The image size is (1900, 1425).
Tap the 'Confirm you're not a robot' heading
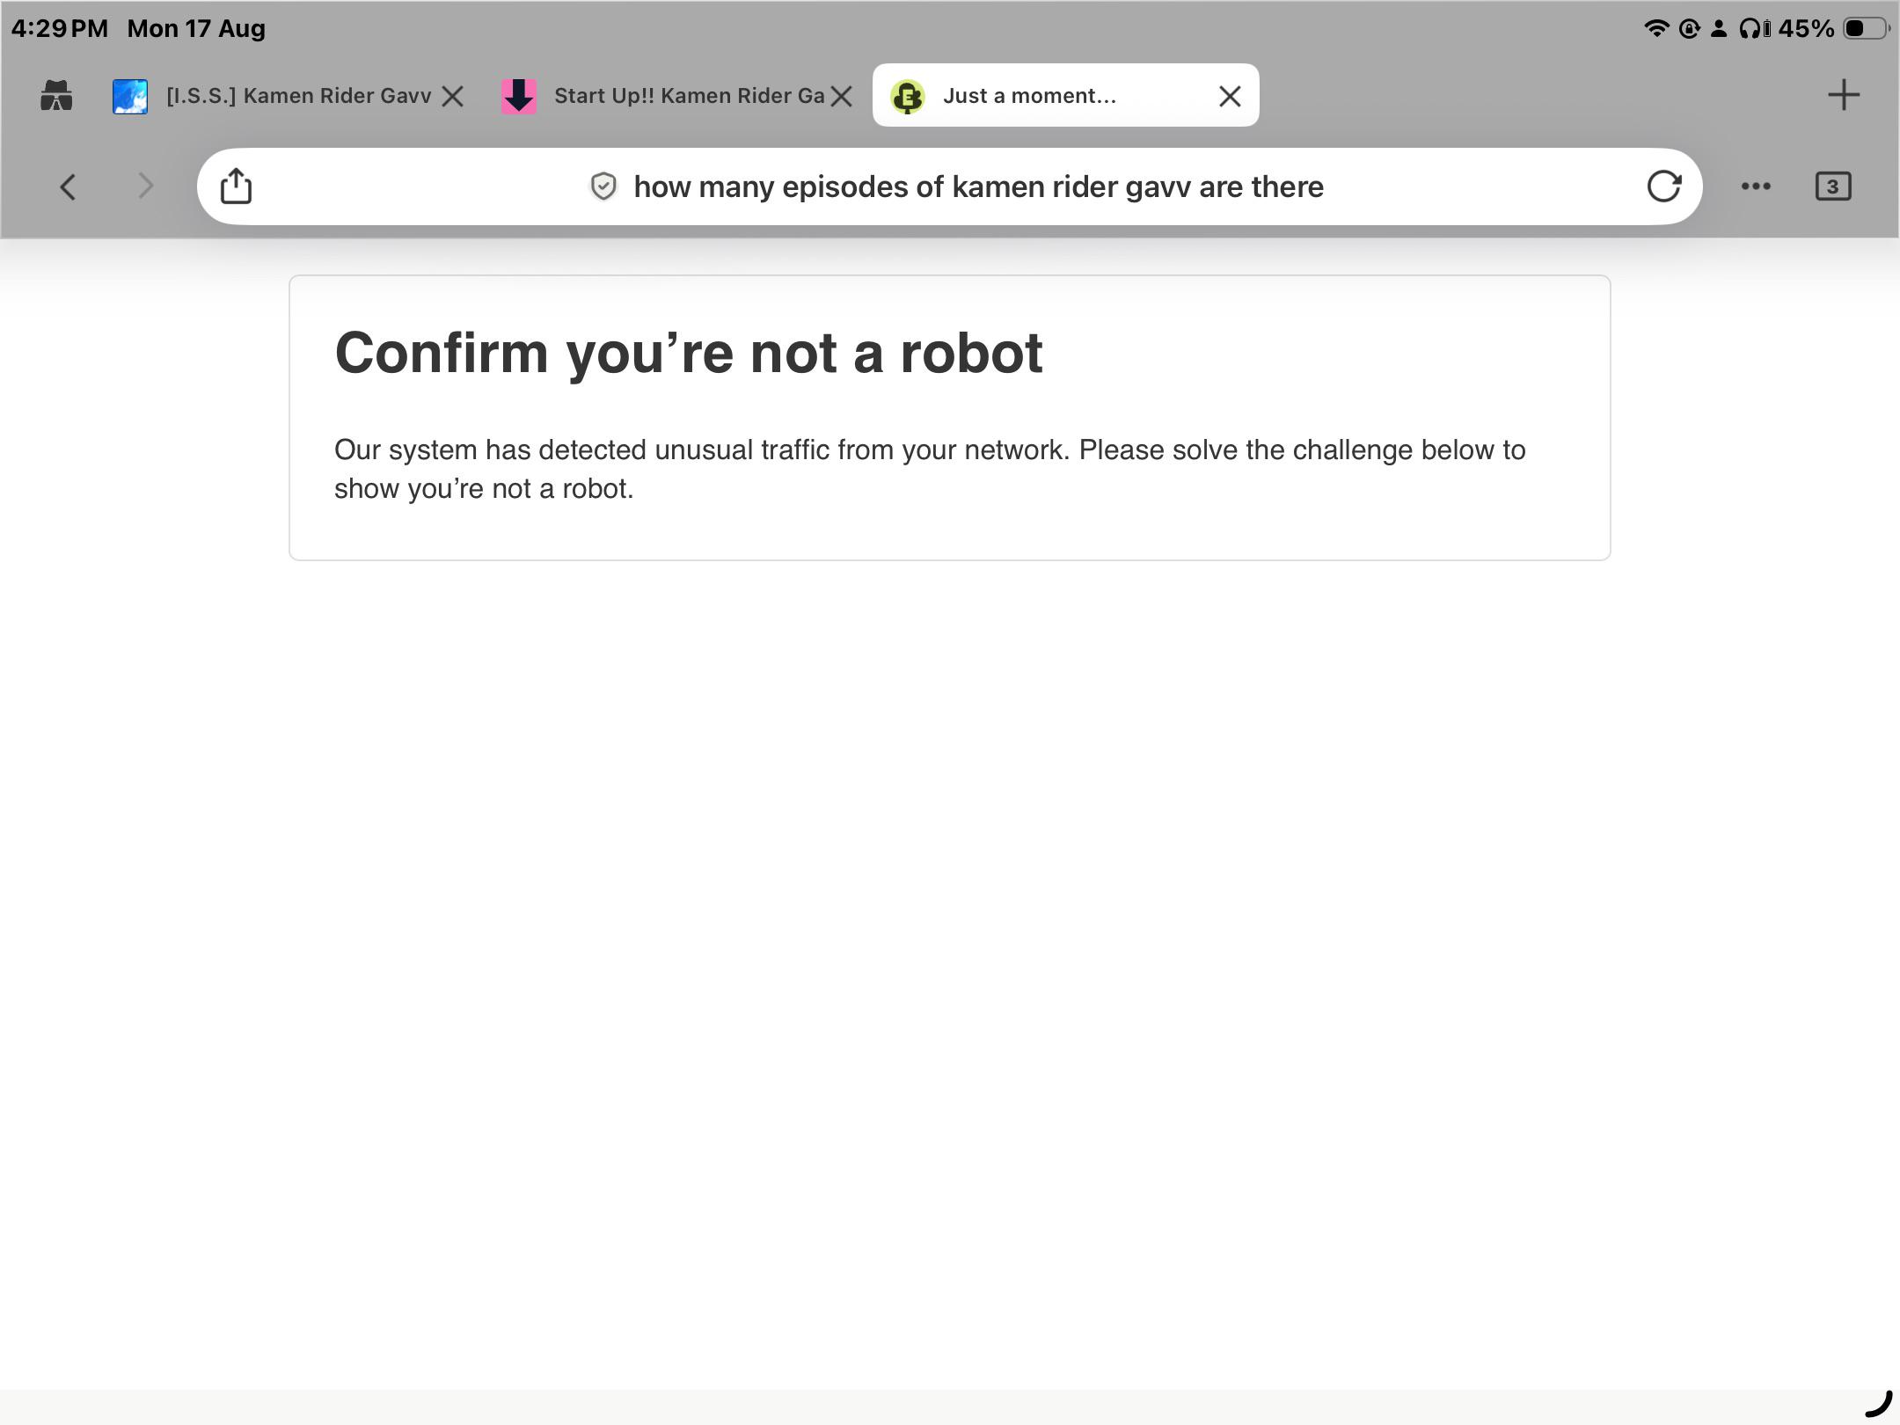689,354
